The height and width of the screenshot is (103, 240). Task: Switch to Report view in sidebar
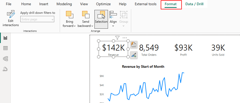[5, 38]
